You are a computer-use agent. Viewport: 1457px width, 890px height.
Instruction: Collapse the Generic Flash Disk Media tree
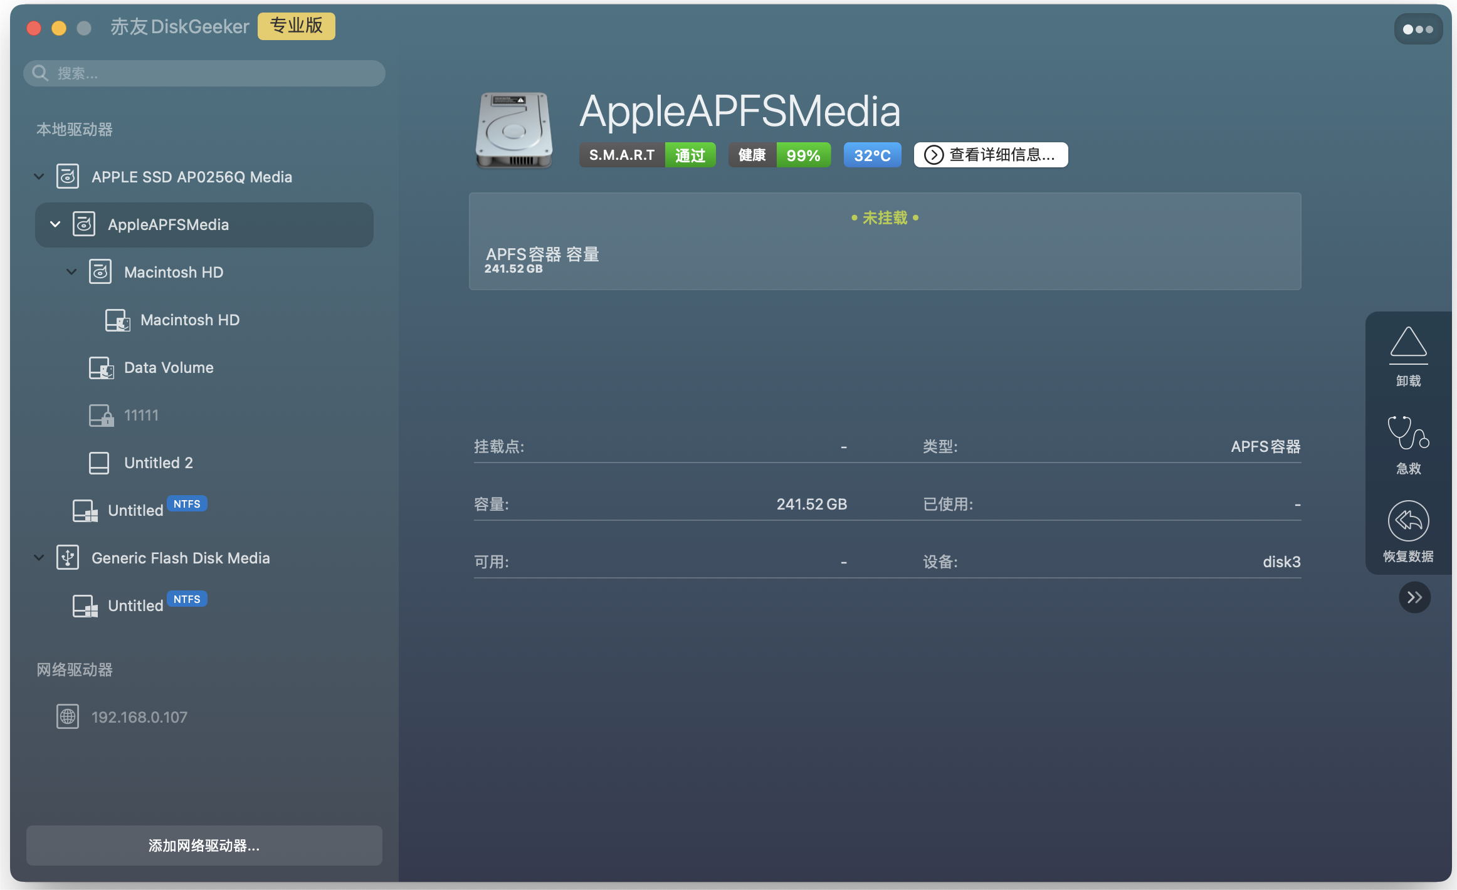point(39,558)
